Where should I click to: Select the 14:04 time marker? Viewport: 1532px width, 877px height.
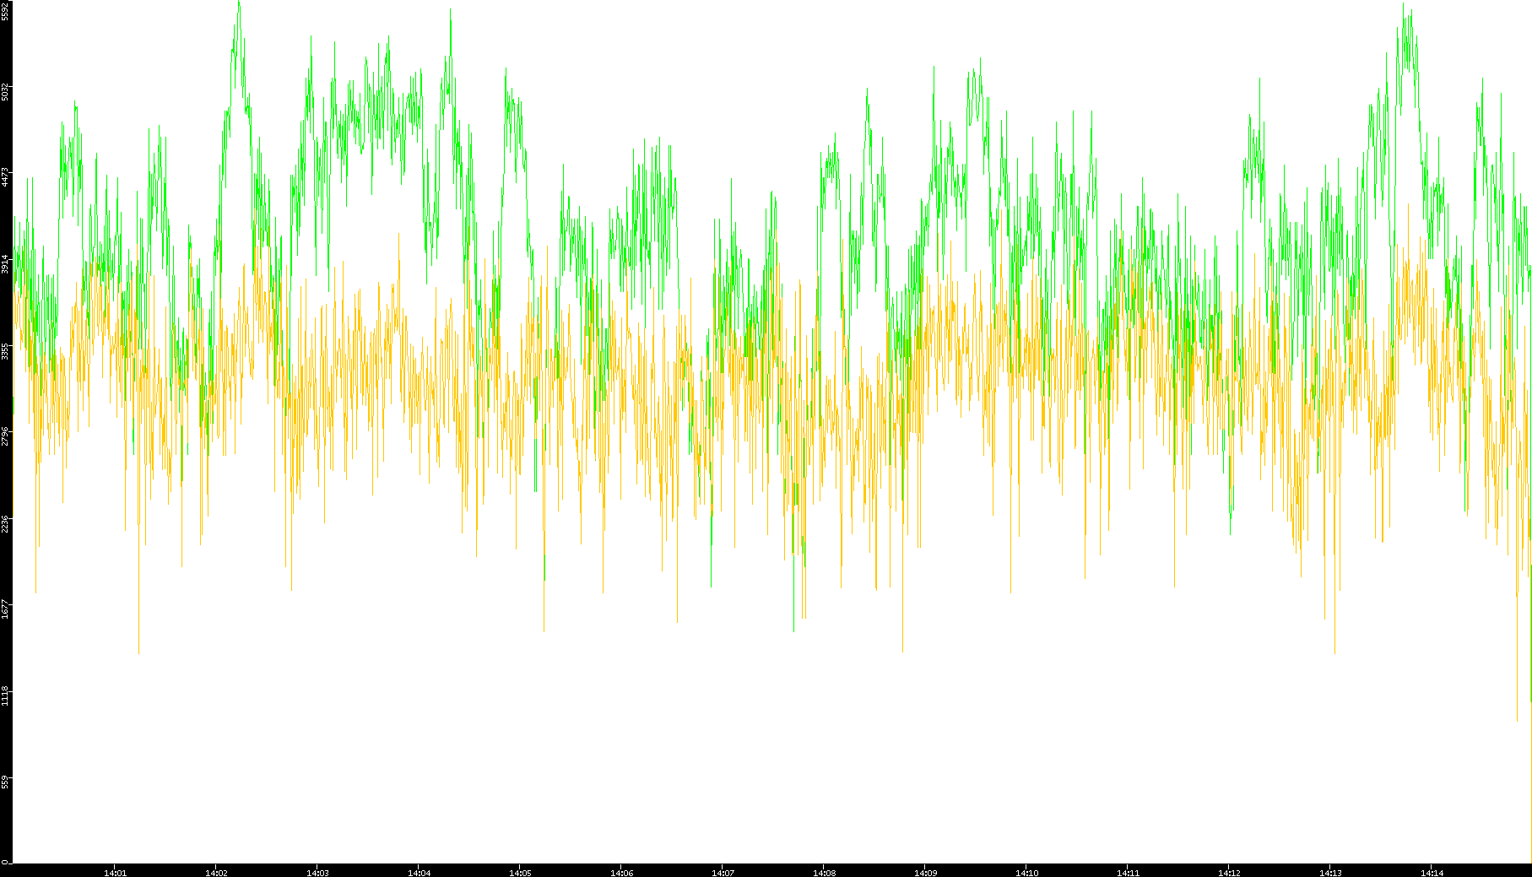[419, 872]
